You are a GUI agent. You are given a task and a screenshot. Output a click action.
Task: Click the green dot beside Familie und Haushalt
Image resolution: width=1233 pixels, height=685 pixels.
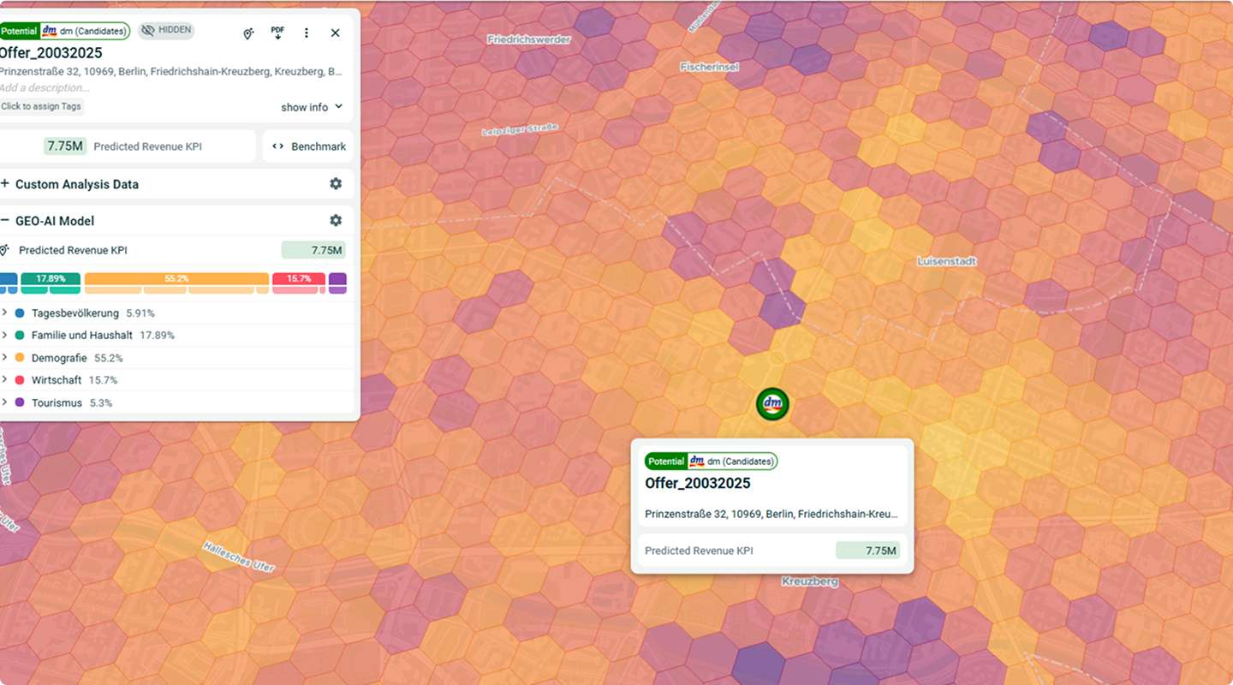(20, 336)
